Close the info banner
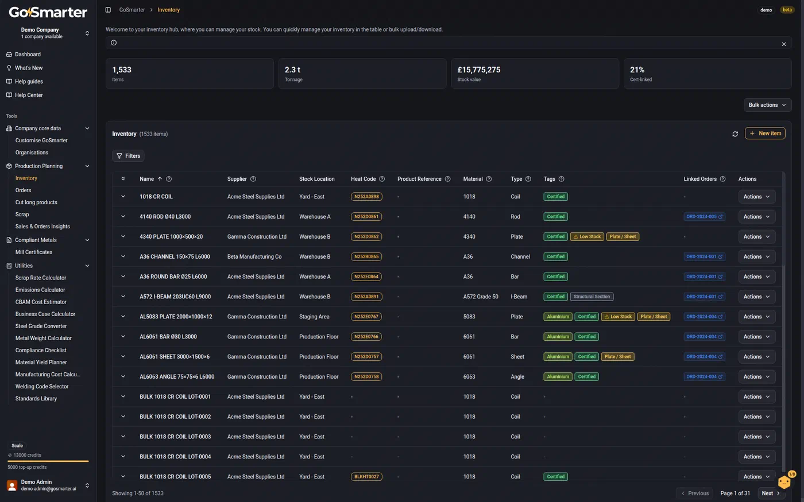The width and height of the screenshot is (804, 502). point(784,44)
